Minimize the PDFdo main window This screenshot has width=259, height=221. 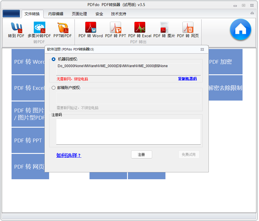[x=235, y=5]
